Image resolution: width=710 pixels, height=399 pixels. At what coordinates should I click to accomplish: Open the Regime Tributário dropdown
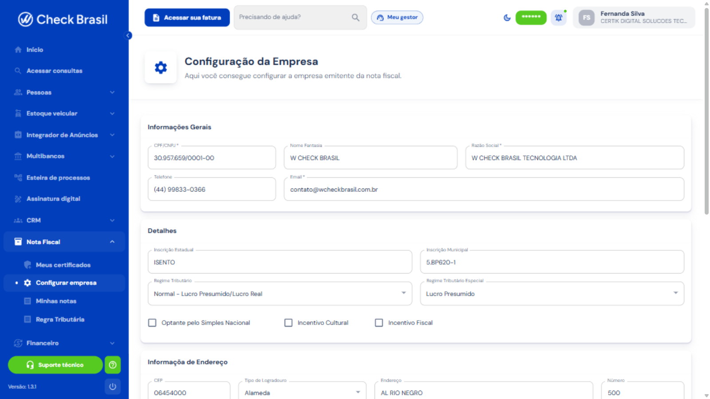pos(280,293)
